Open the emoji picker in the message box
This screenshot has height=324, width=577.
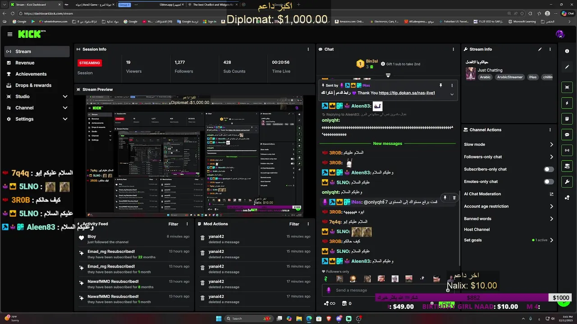[448, 290]
